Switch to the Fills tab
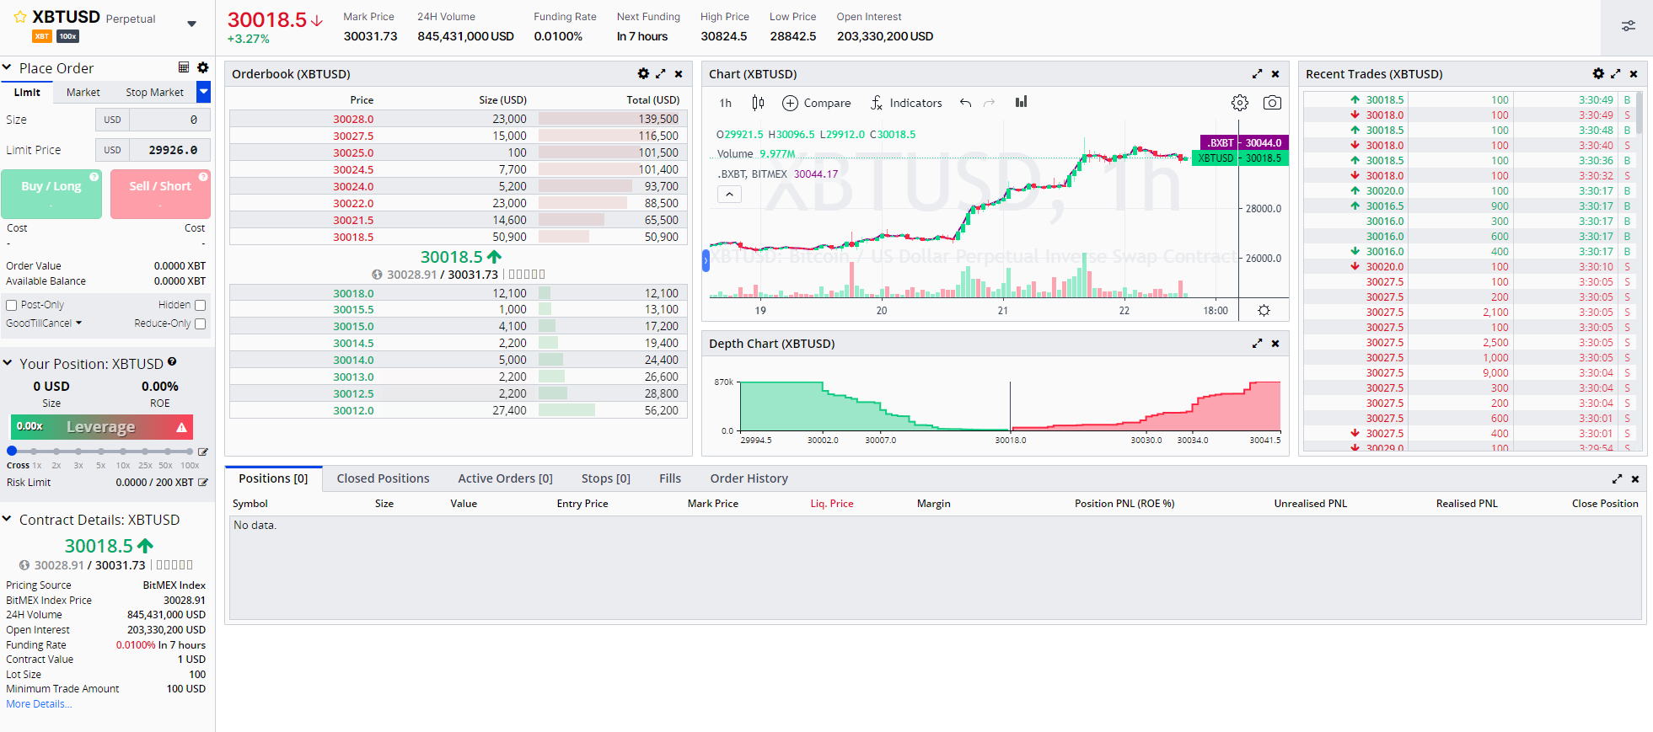The height and width of the screenshot is (732, 1653). 670,478
